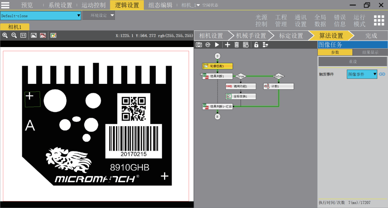This screenshot has height=208, width=388.
Task: Click the 重设 button
Action: (x=353, y=61)
